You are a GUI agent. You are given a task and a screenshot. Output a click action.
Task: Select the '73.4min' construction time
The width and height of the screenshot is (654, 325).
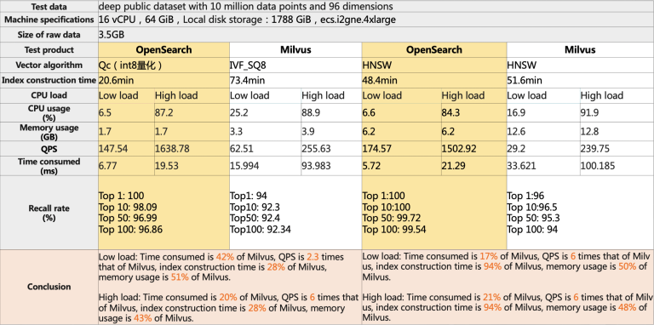tap(248, 81)
